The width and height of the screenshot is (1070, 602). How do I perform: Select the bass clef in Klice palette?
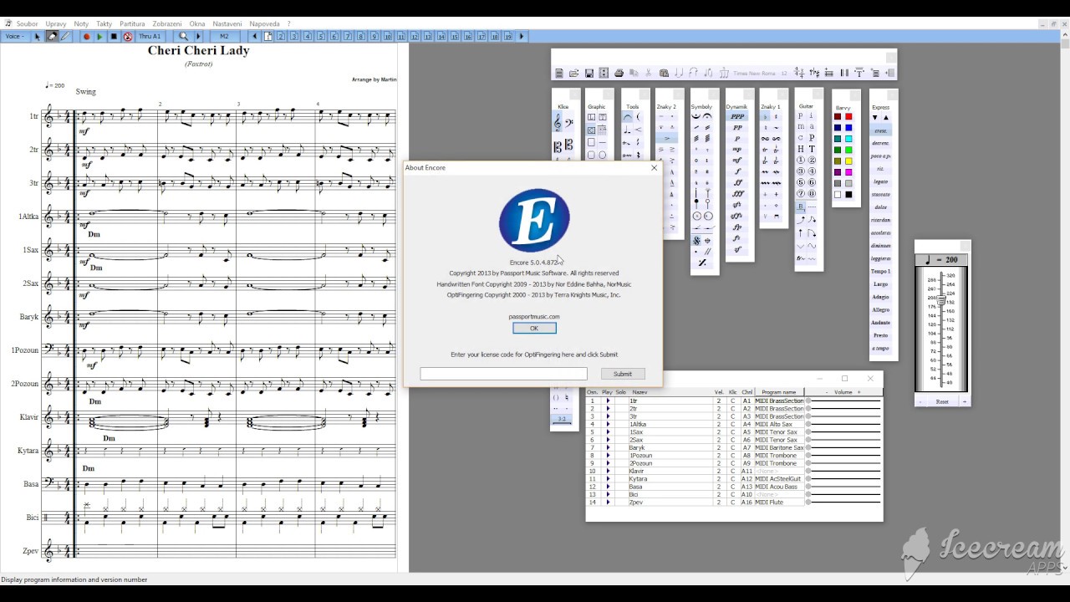[568, 123]
